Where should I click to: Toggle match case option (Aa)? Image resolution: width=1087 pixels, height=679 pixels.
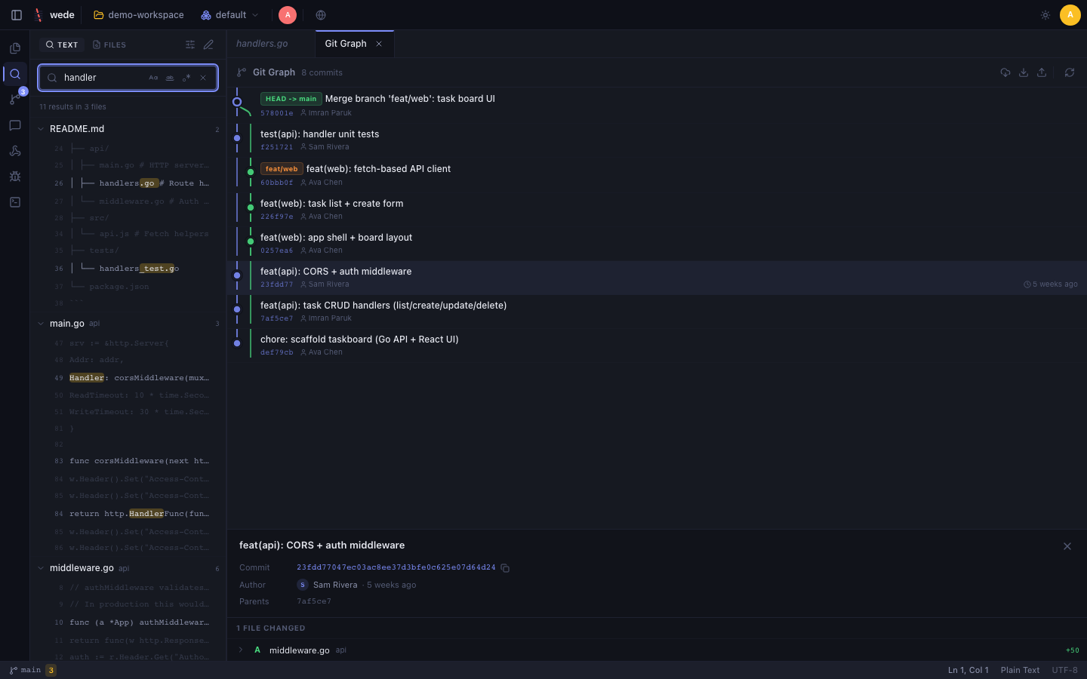coord(153,78)
